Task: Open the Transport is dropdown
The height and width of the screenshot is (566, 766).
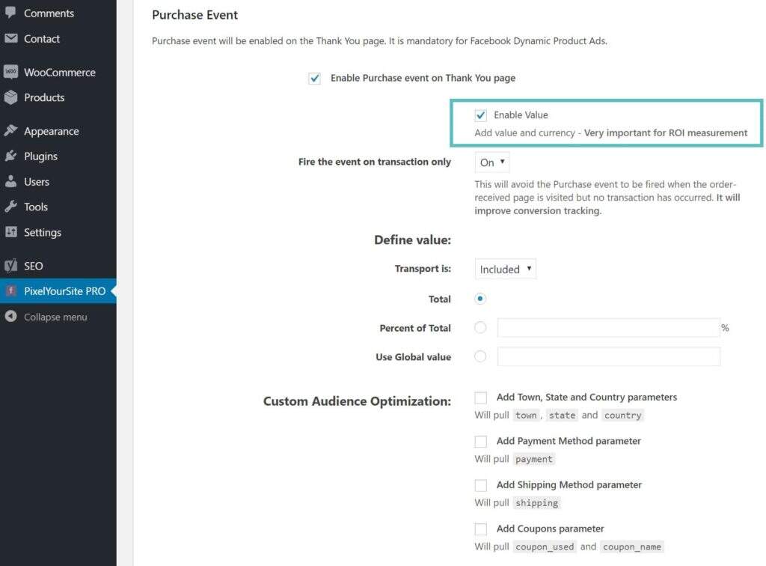Action: click(x=506, y=270)
